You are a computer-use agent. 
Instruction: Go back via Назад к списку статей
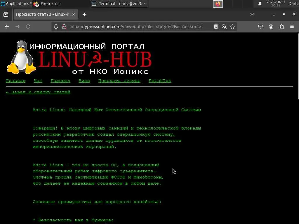click(38, 92)
